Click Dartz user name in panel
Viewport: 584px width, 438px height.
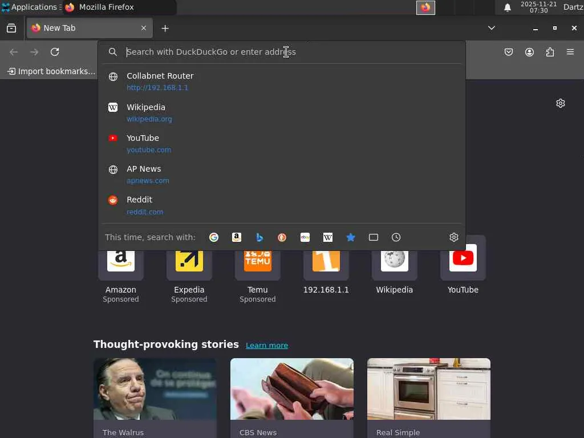coord(573,7)
